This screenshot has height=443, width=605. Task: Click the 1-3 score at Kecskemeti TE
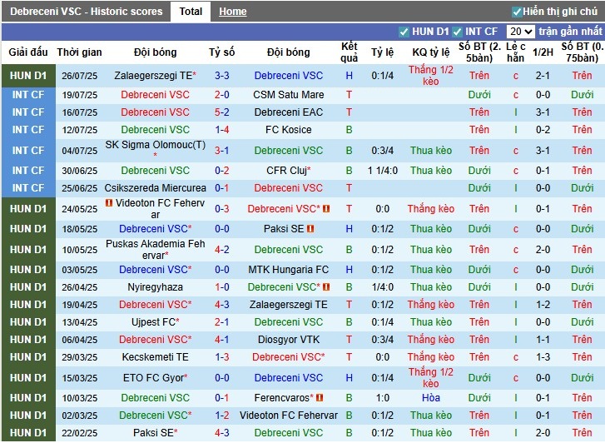(x=222, y=357)
